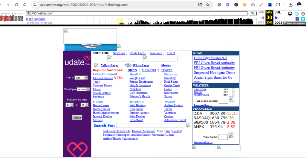Screen dimensions: 306x158
Task: Share this capture on Facebook
Action: pos(297,19)
